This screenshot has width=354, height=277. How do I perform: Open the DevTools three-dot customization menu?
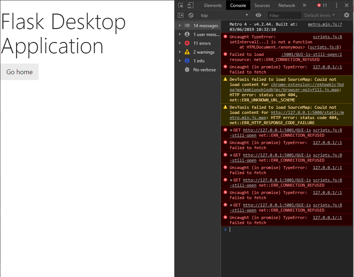[337, 5]
